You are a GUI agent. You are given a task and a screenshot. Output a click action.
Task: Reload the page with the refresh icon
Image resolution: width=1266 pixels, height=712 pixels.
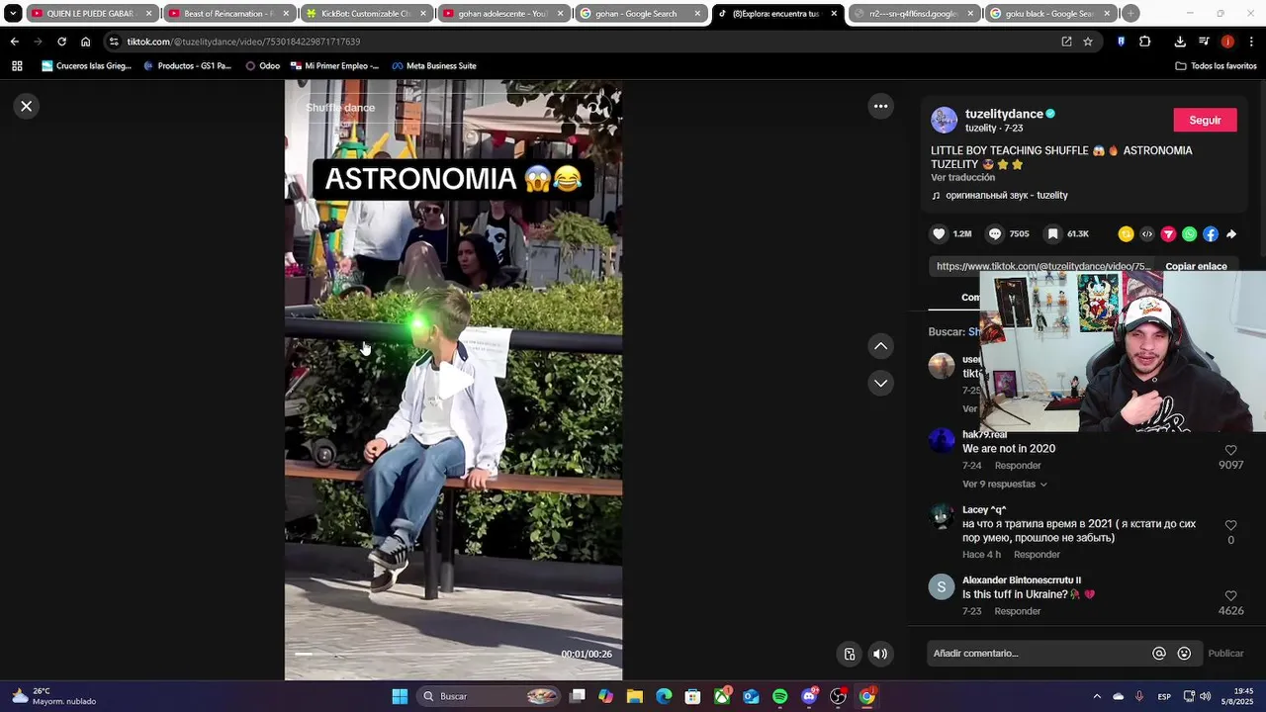point(61,42)
